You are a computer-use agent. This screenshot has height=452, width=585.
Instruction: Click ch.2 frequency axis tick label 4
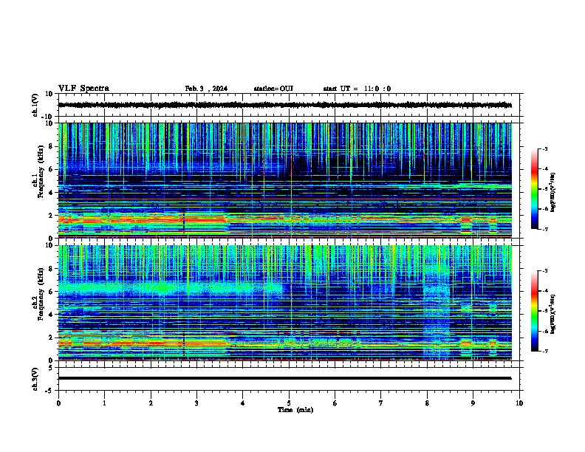click(52, 315)
